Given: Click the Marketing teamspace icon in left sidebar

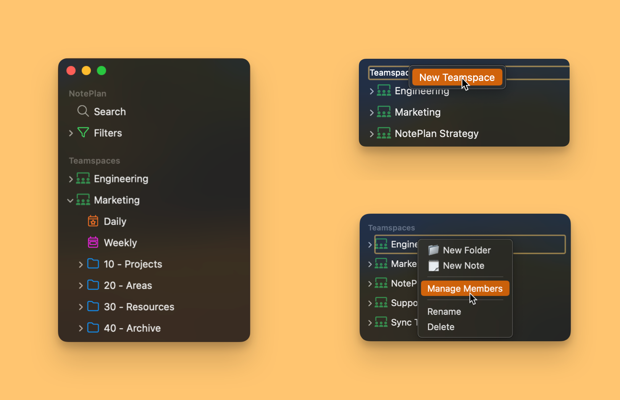Looking at the screenshot, I should [83, 200].
